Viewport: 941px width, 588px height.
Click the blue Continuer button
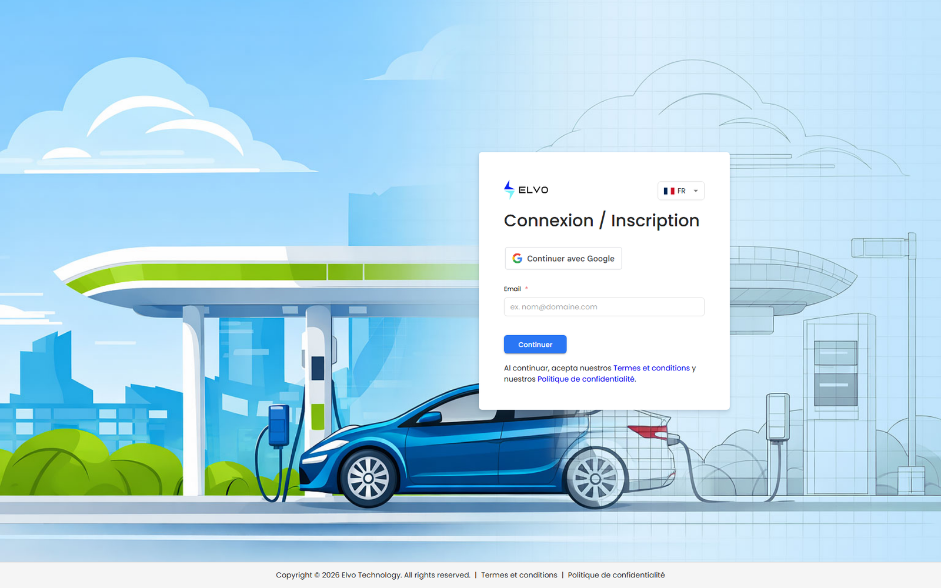pyautogui.click(x=535, y=345)
